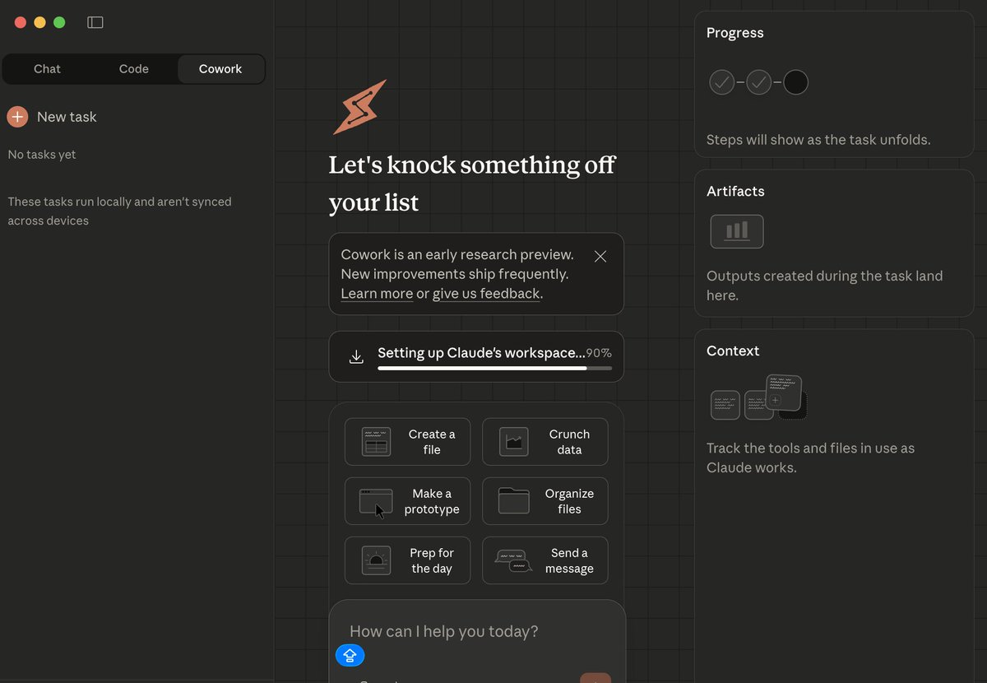Click the Create a file icon

pyautogui.click(x=376, y=442)
